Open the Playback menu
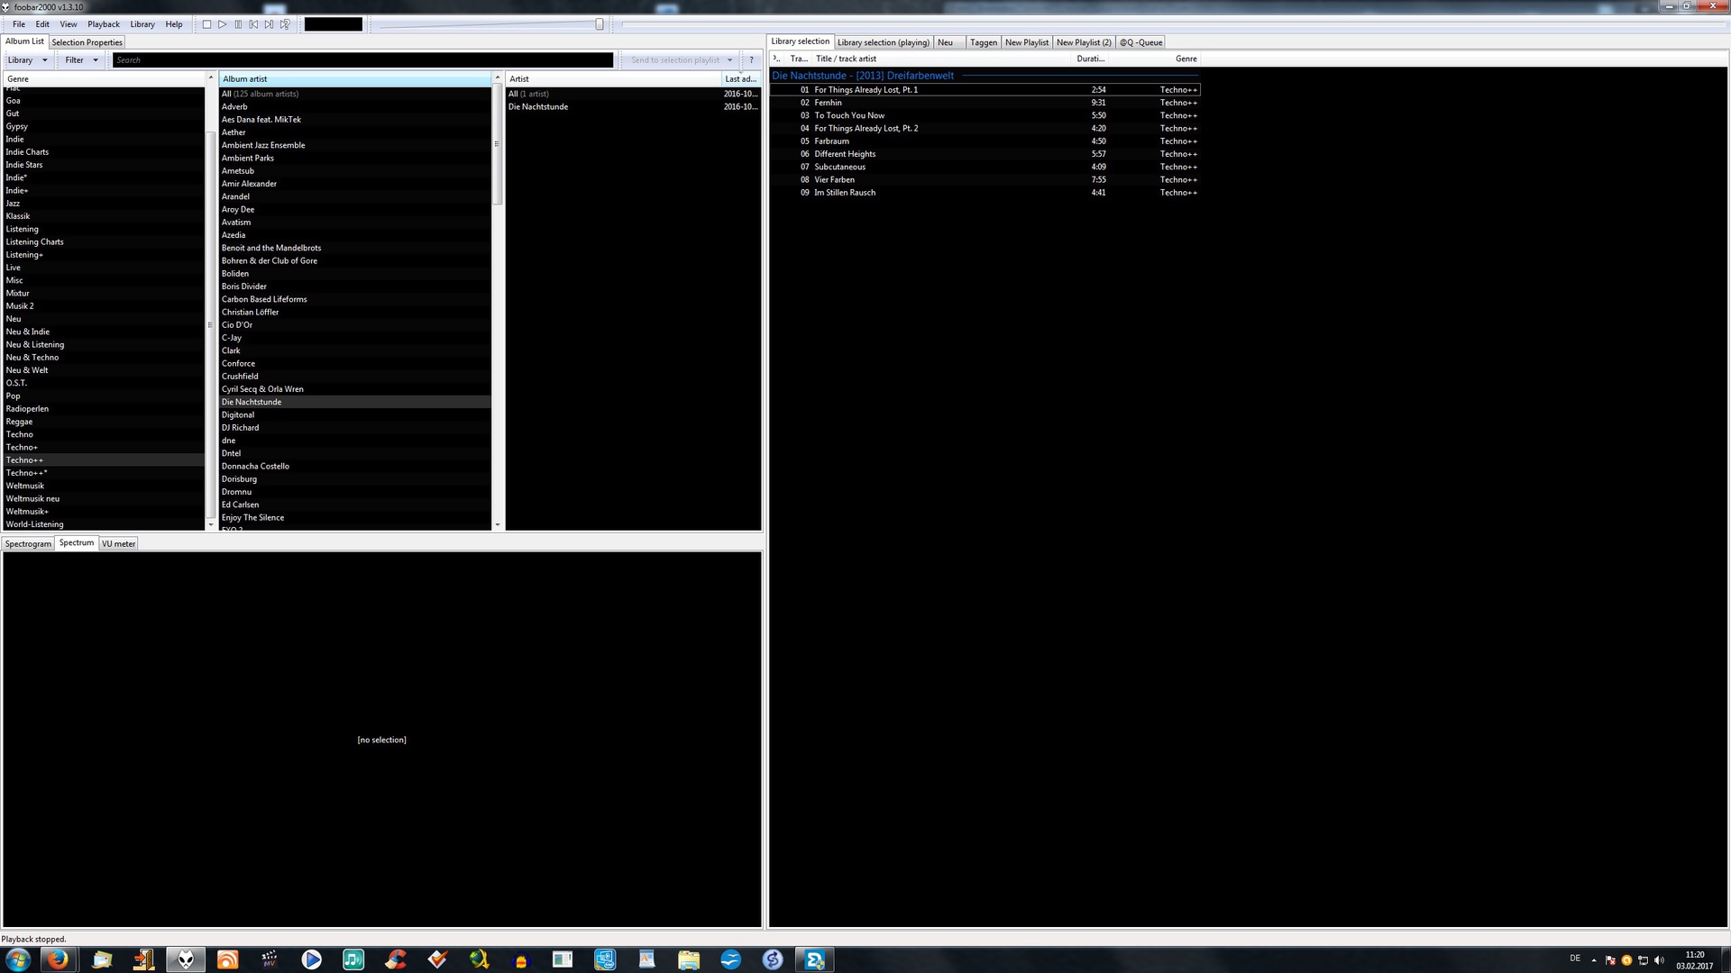 click(104, 24)
